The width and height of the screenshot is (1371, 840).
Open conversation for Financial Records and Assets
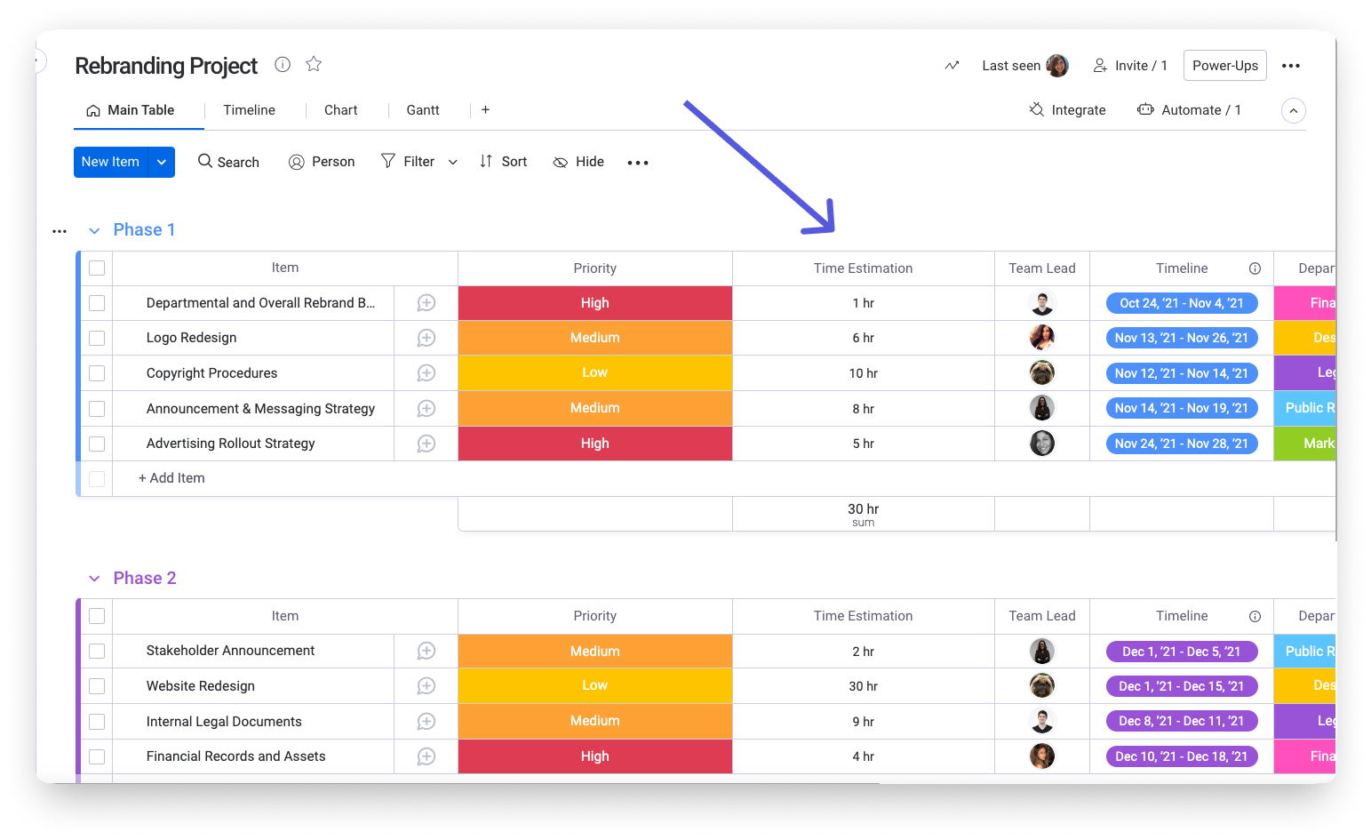(426, 756)
